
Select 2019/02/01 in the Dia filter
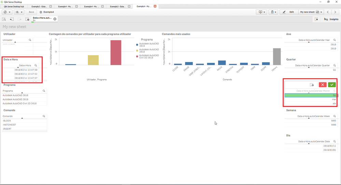[311, 150]
